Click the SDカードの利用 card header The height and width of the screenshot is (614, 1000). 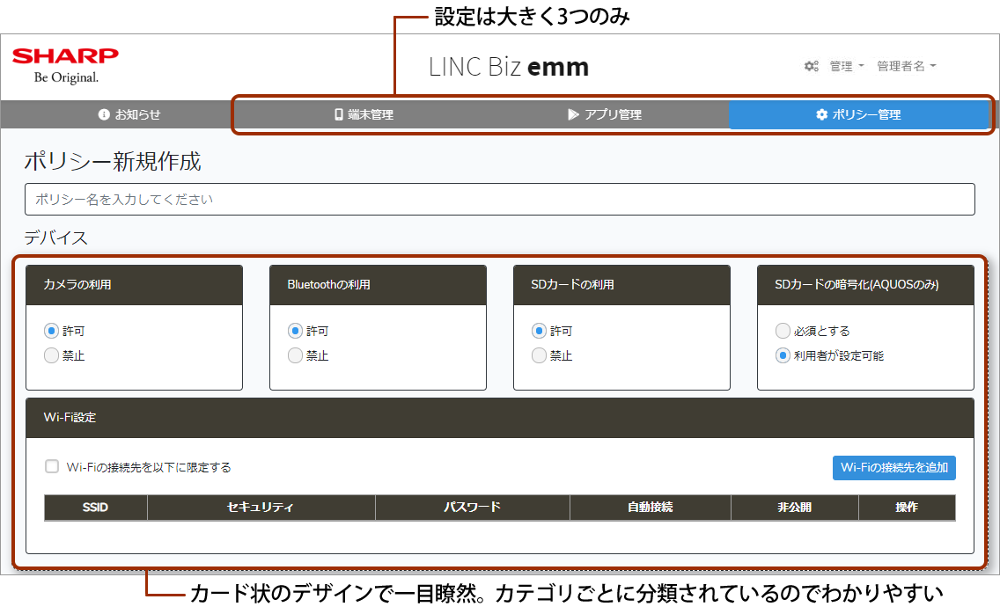pyautogui.click(x=621, y=285)
